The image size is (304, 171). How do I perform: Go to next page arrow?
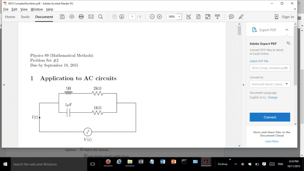coord(122,17)
